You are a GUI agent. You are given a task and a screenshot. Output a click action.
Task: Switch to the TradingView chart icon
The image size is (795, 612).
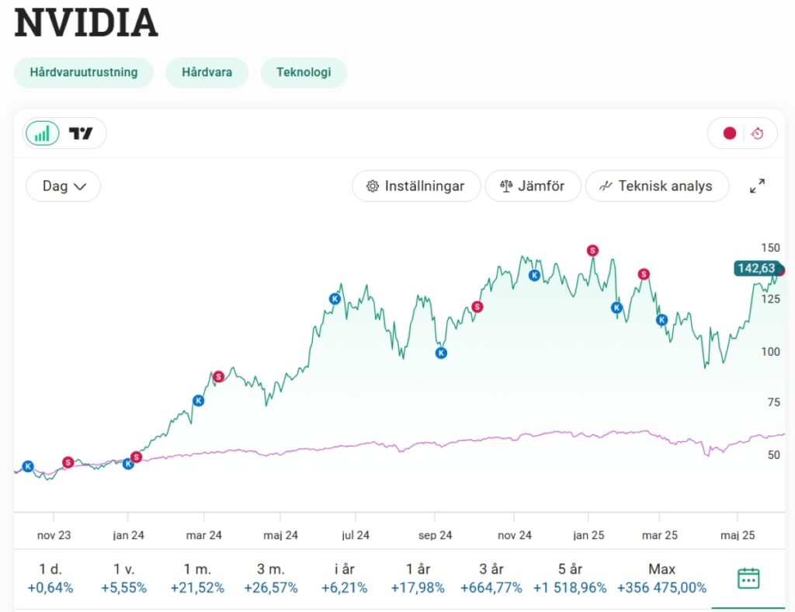point(81,134)
